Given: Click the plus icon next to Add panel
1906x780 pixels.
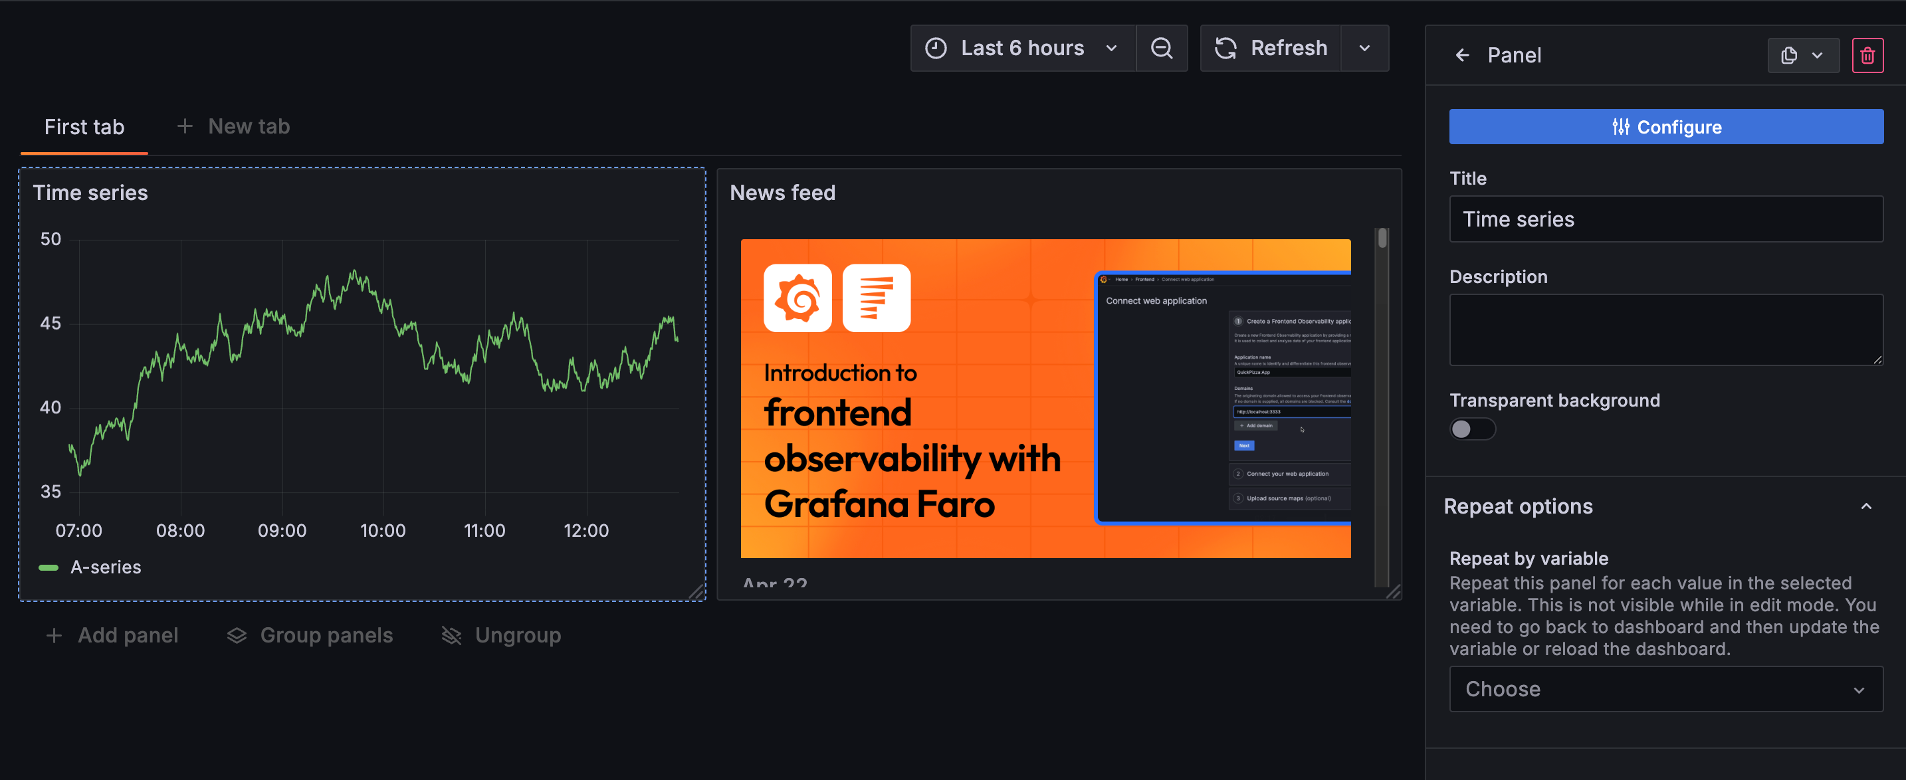Looking at the screenshot, I should click(x=53, y=635).
